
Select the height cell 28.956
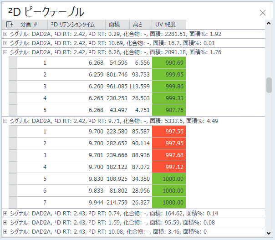click(x=141, y=191)
